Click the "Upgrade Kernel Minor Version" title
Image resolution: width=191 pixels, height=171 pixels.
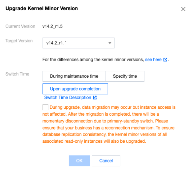42,9
